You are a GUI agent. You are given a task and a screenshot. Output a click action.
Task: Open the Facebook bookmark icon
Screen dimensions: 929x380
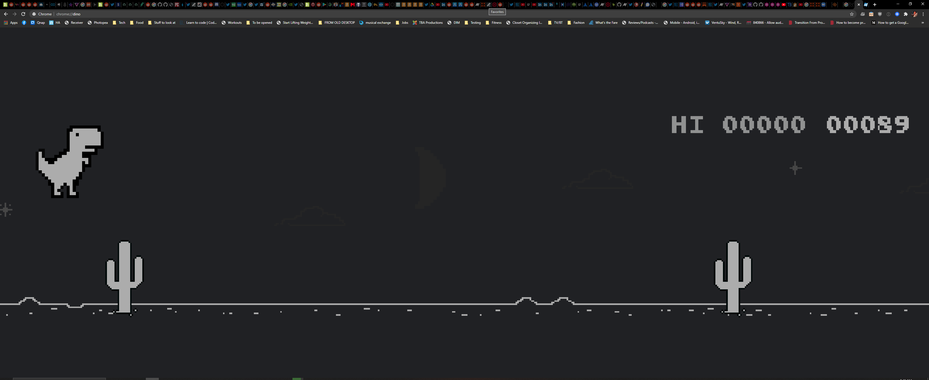(24, 23)
